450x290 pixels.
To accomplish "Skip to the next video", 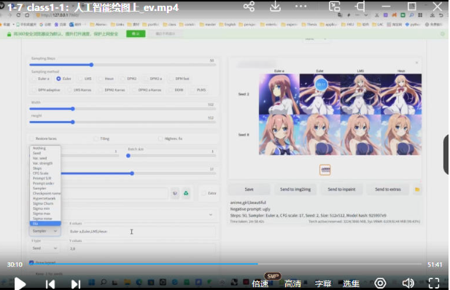I will point(76,284).
